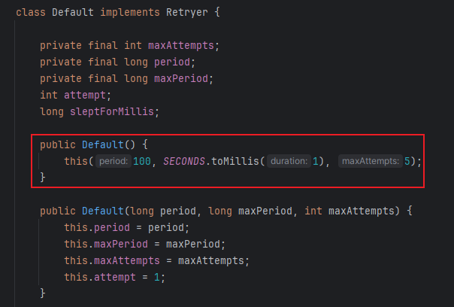Screen dimensions: 454x307
Task: Place cursor on attempt field
Action: pos(85,95)
